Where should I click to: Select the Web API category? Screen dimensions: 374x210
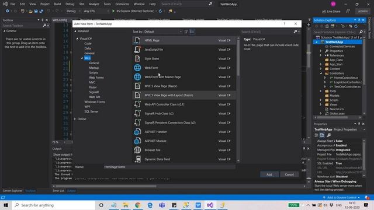[x=95, y=97]
